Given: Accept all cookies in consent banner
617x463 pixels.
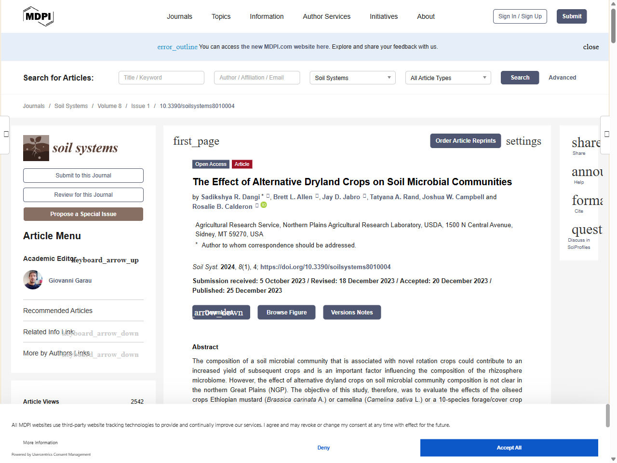Looking at the screenshot, I should tap(509, 448).
